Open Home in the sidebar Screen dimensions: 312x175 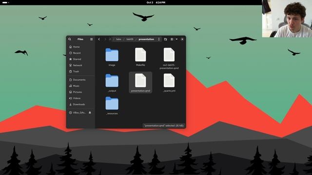pyautogui.click(x=80, y=47)
